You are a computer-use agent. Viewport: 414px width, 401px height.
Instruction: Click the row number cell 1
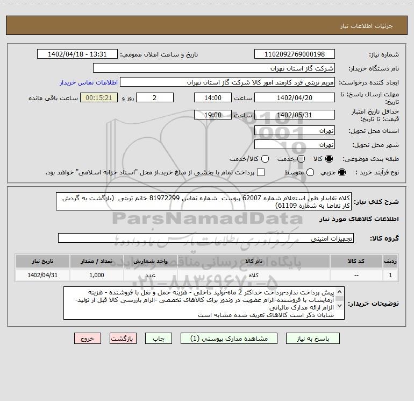click(390, 275)
